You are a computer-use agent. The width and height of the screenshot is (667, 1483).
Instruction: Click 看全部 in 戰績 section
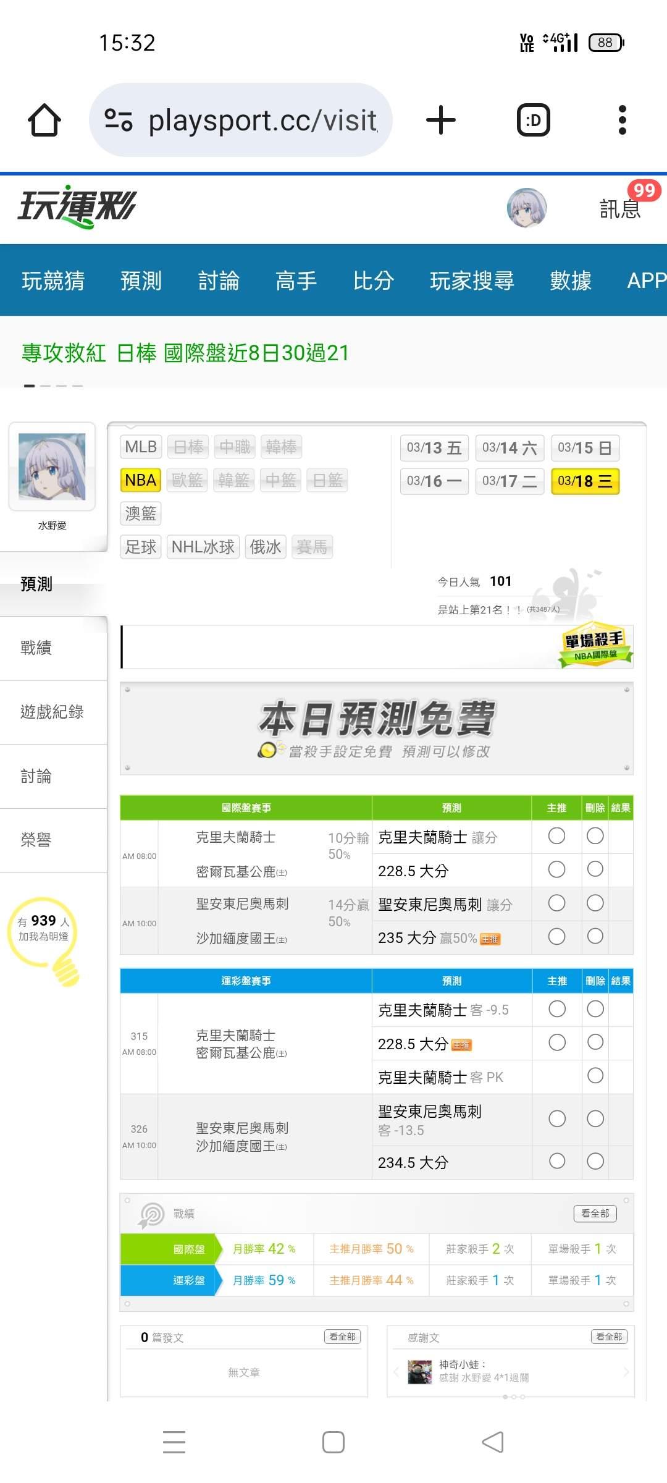[x=595, y=1214]
